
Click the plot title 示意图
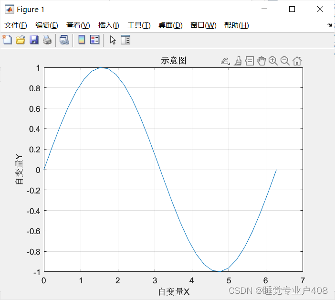pyautogui.click(x=174, y=61)
